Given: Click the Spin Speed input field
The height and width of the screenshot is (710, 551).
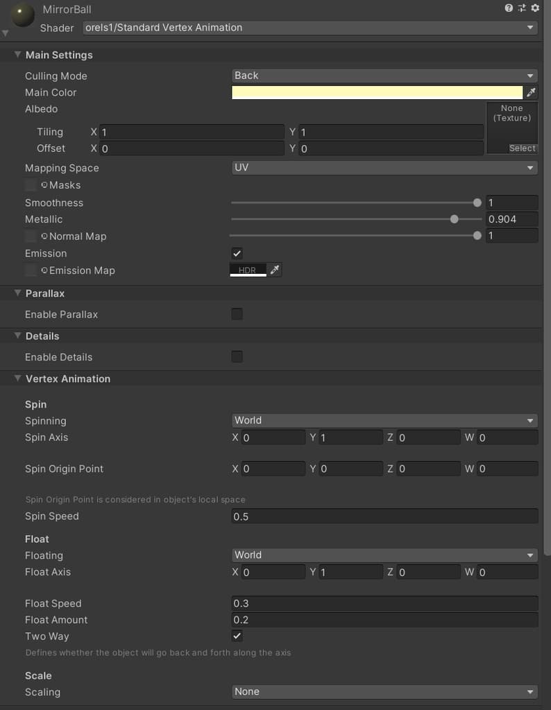Looking at the screenshot, I should click(384, 517).
